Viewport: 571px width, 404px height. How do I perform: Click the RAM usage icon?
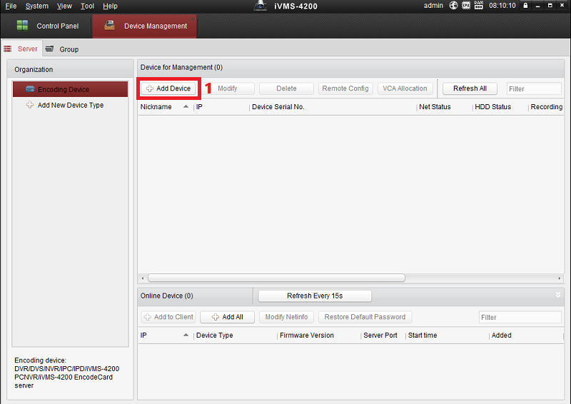[x=478, y=6]
